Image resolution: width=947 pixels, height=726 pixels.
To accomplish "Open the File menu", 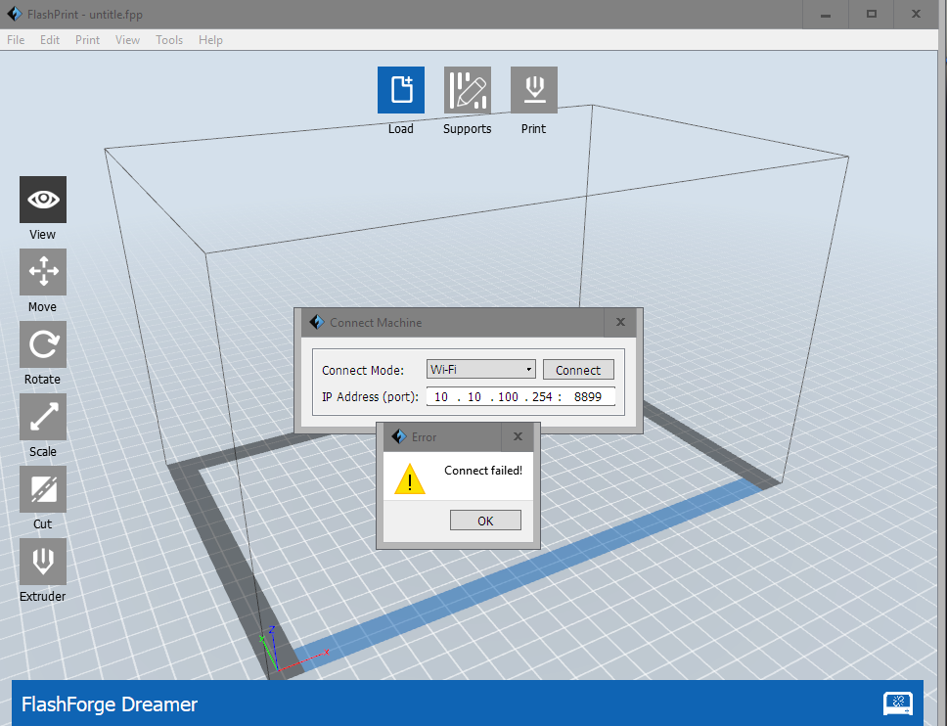I will click(16, 40).
